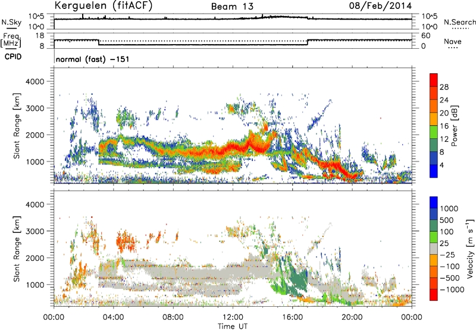Select the "25" velocity colorbar label
The image size is (476, 330).
pos(444,243)
